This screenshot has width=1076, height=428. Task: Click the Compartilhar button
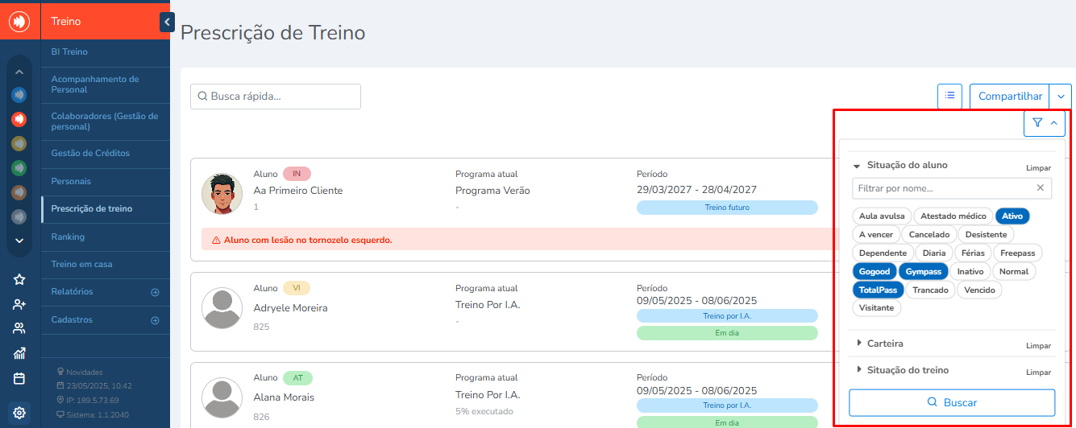[x=1010, y=97]
